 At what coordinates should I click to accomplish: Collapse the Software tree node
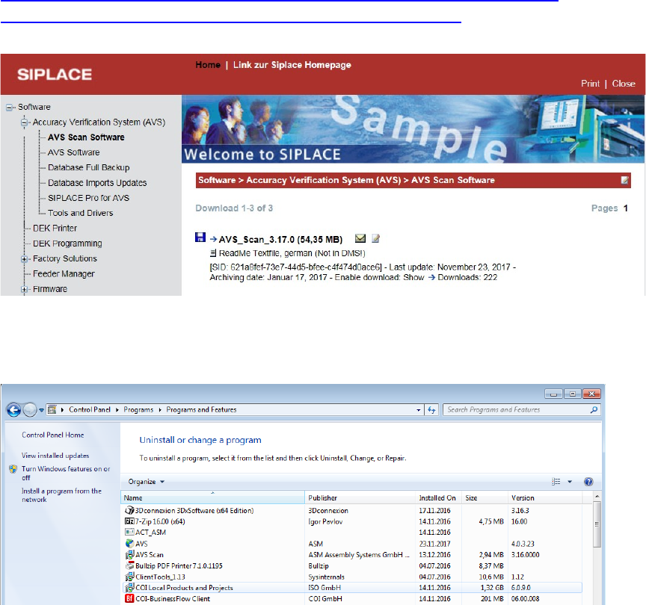click(x=9, y=108)
